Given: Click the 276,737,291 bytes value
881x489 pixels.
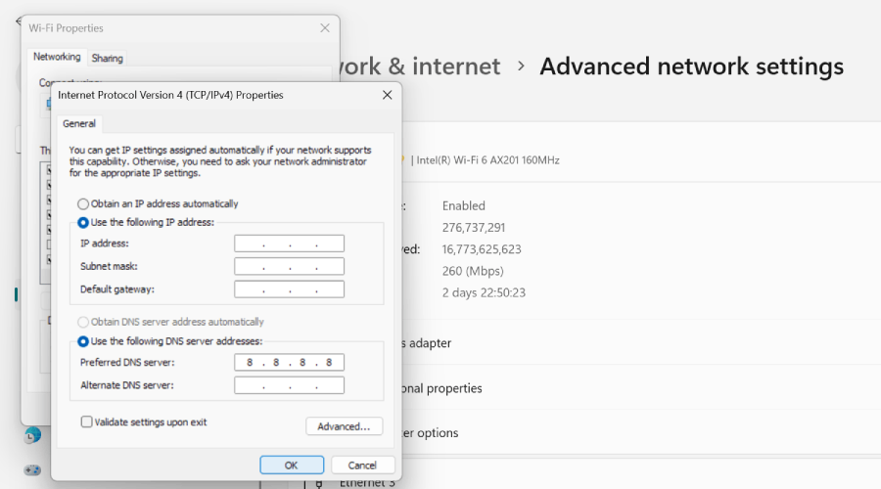Looking at the screenshot, I should (x=474, y=227).
